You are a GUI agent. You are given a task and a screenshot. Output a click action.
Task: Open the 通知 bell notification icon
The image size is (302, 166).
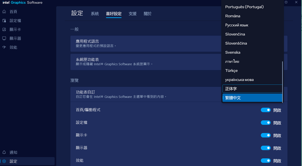click(4, 152)
